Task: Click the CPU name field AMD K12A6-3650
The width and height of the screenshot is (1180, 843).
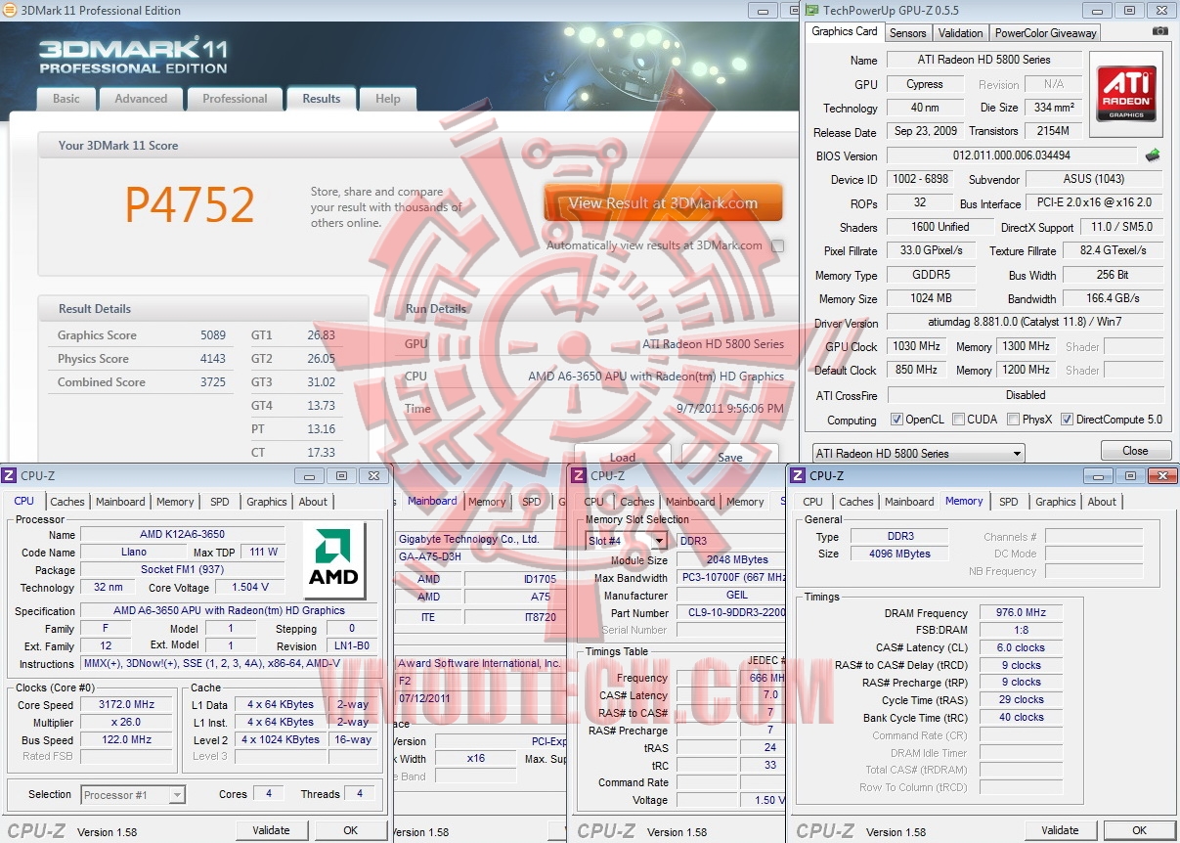Action: [x=182, y=535]
